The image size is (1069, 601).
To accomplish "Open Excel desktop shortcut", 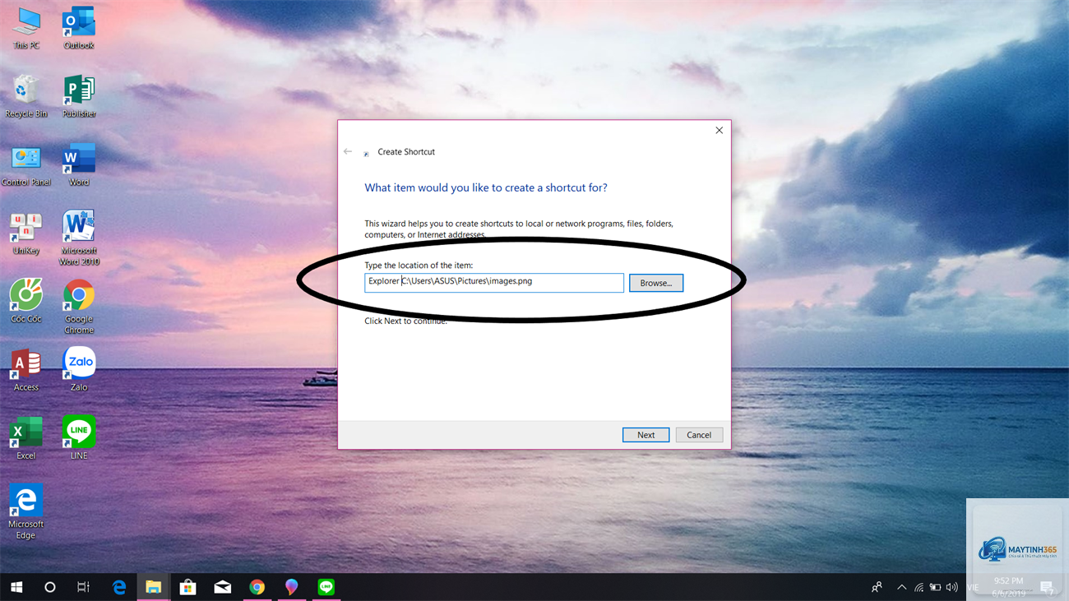I will (26, 438).
